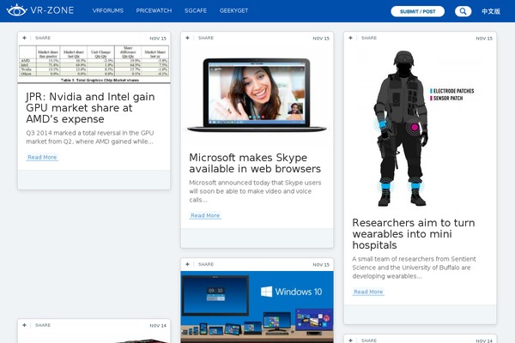Viewport: 515px width, 343px height.
Task: Read More on Skype web browsers article
Action: pos(205,215)
